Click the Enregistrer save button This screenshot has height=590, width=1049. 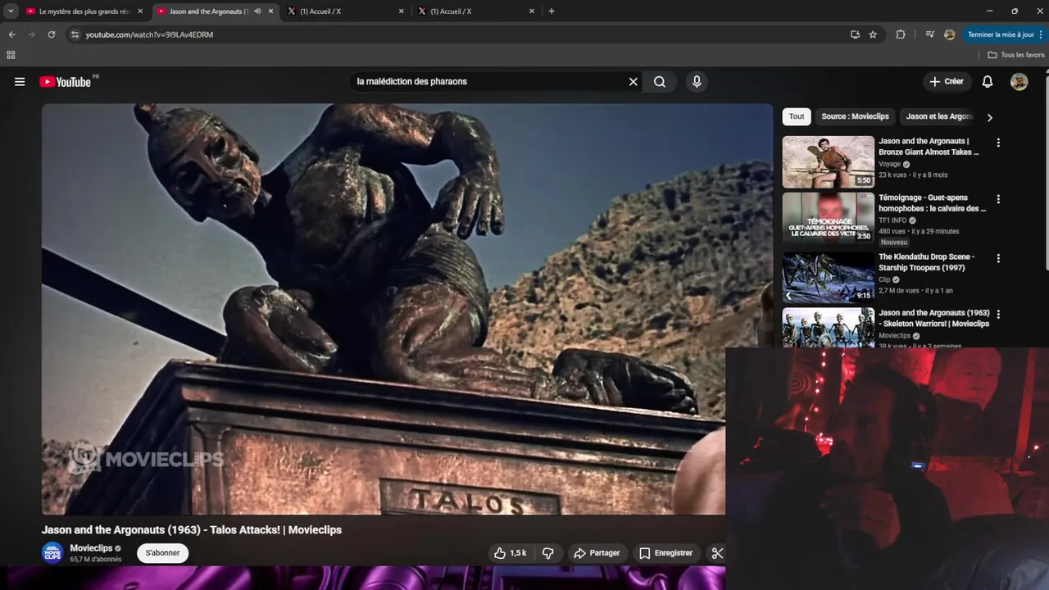click(x=665, y=553)
